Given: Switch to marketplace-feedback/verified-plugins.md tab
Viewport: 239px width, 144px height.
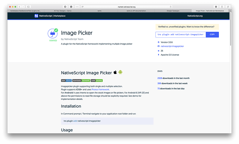Looking at the screenshot, I should (x=26, y=11).
